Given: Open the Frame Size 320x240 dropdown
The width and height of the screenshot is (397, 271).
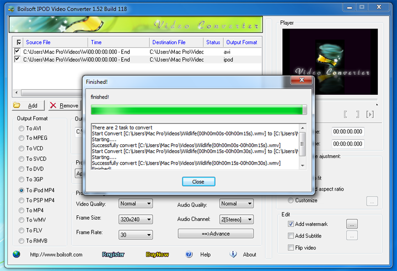Looking at the screenshot, I should tap(136, 219).
